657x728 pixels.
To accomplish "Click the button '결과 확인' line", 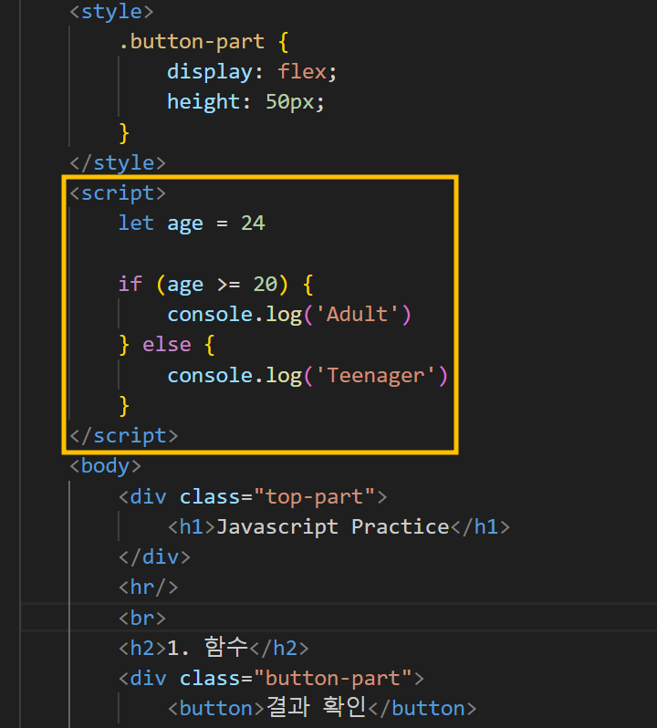I will 322,708.
